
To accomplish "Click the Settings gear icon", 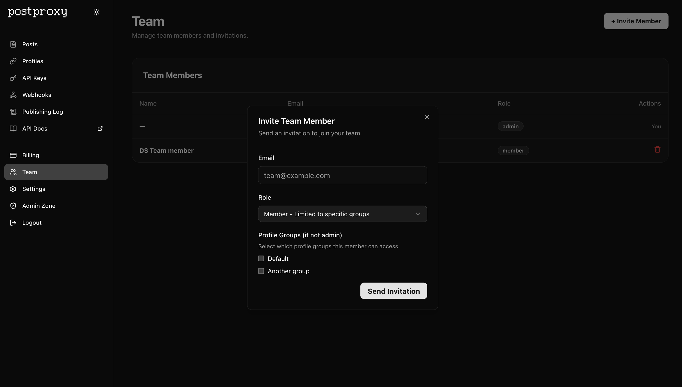I will [13, 189].
